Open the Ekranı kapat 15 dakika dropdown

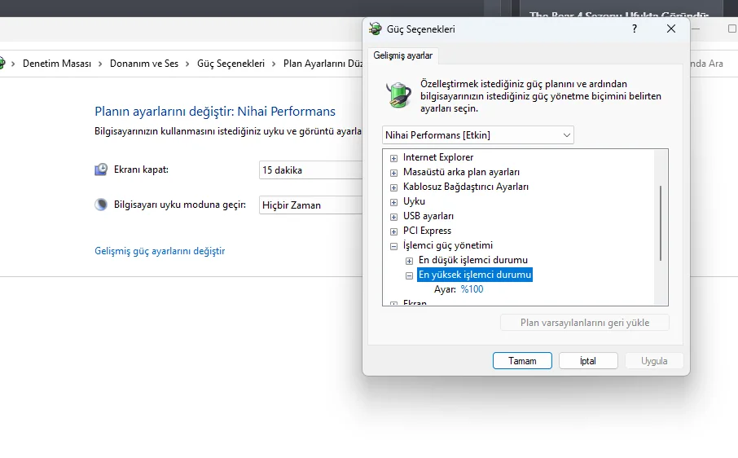point(310,170)
